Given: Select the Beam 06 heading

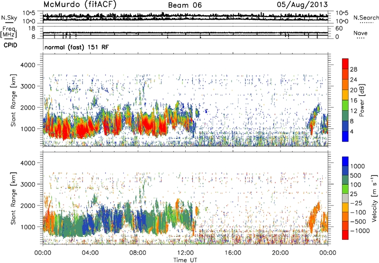Looking at the screenshot, I should pyautogui.click(x=185, y=5).
